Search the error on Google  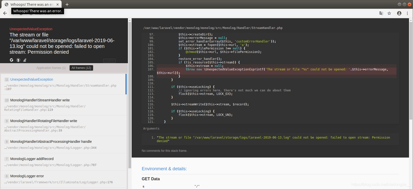[x=12, y=60]
